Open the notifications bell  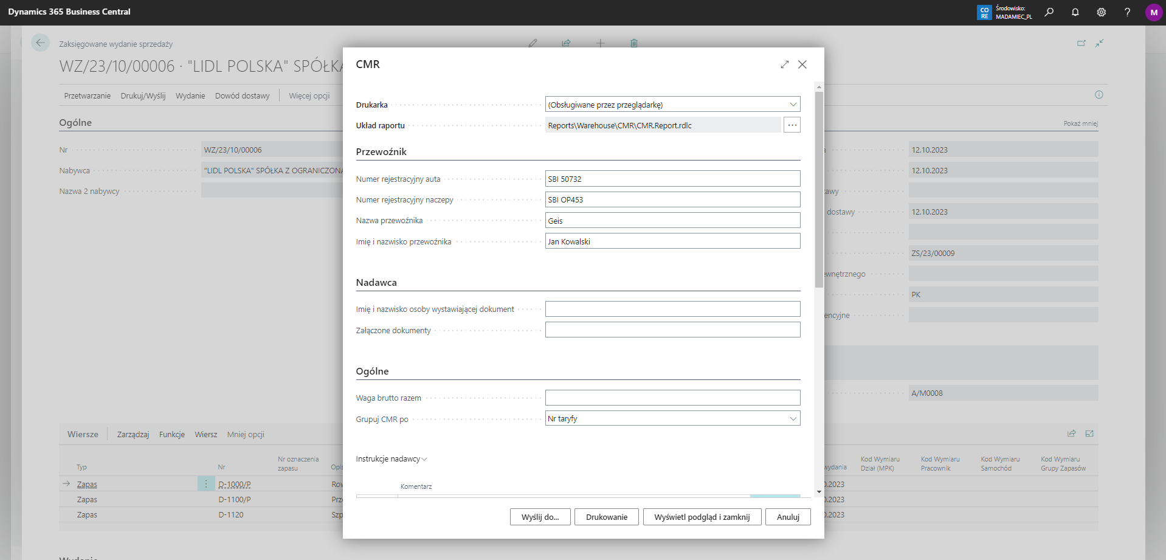point(1075,12)
